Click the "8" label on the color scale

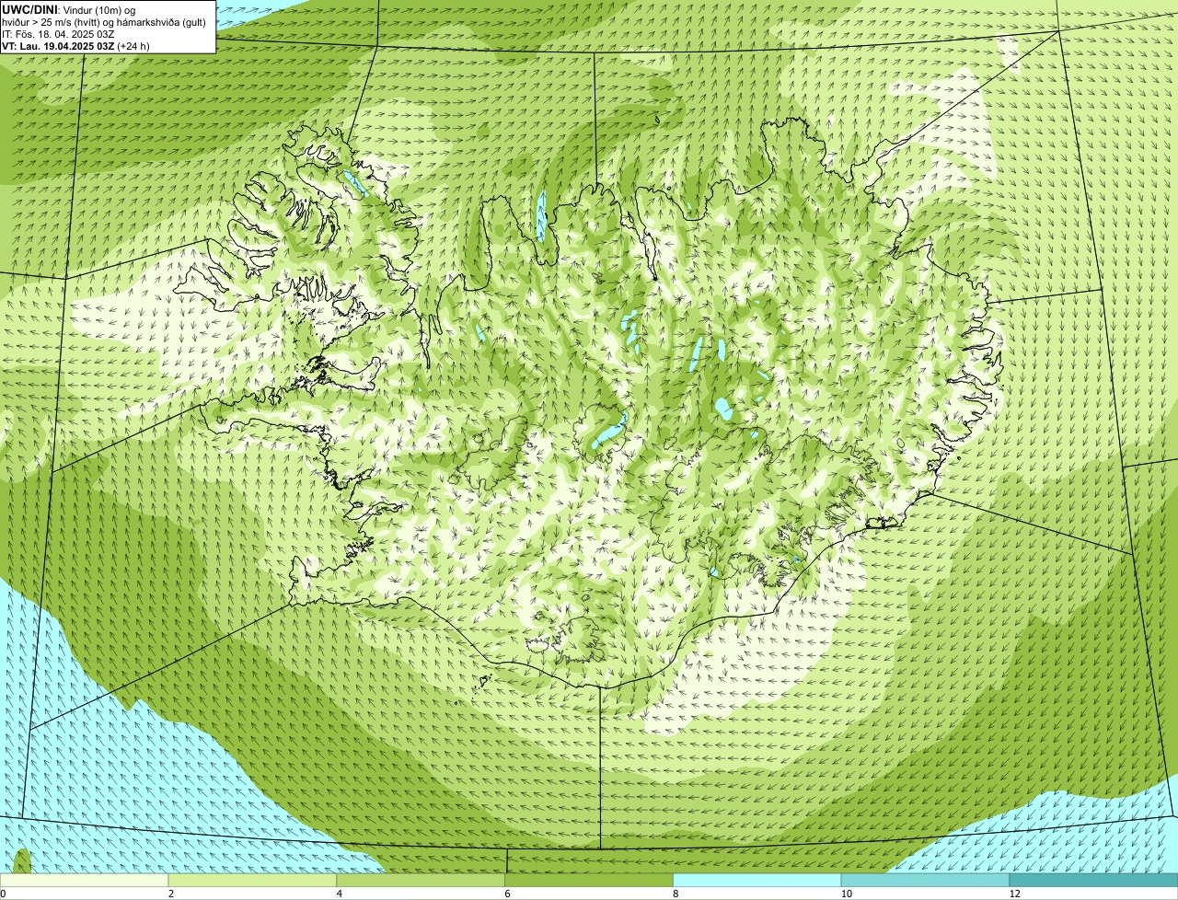675,894
